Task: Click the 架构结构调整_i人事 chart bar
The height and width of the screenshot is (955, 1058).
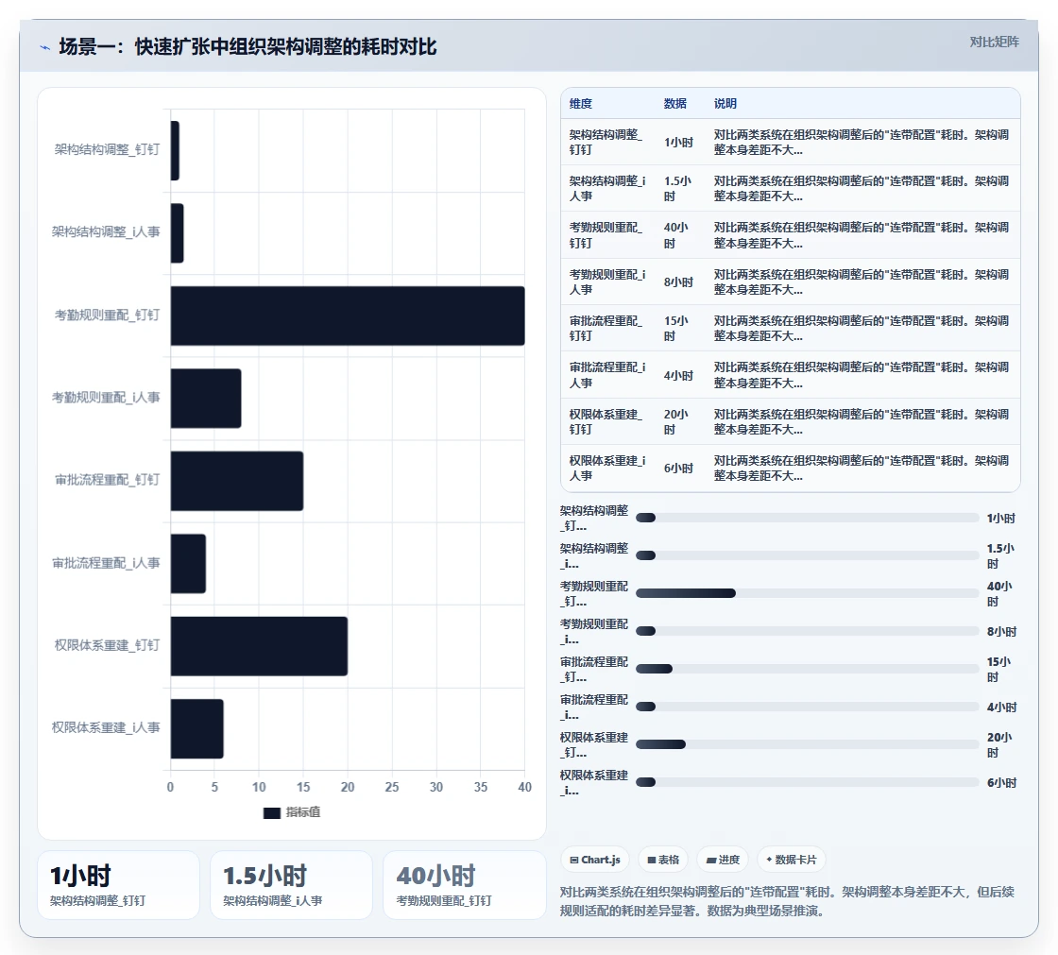Action: 177,232
